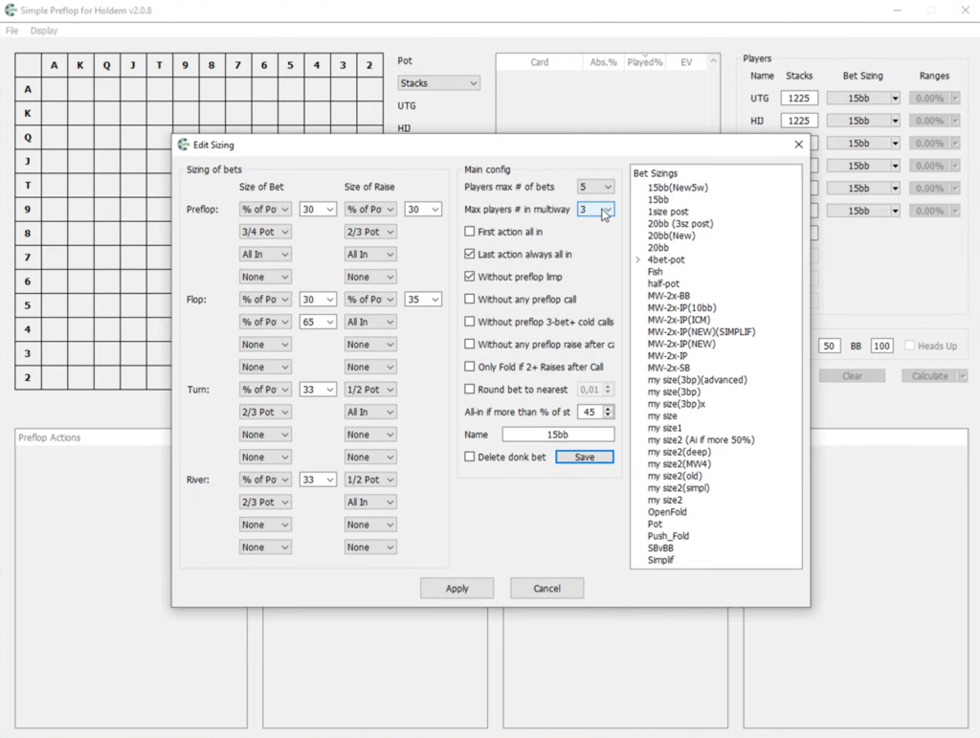Enable First action all in checkbox

click(x=469, y=232)
